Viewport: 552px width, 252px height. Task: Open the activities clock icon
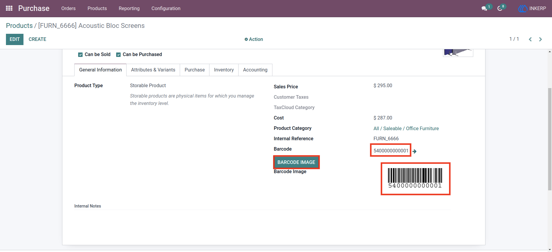click(500, 8)
